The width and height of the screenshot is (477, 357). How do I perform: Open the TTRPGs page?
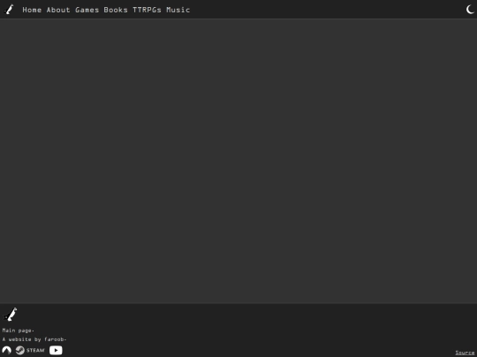tap(147, 10)
